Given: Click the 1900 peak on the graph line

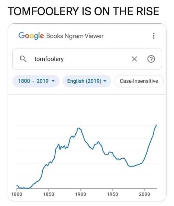Looking at the screenshot, I should click(79, 128).
